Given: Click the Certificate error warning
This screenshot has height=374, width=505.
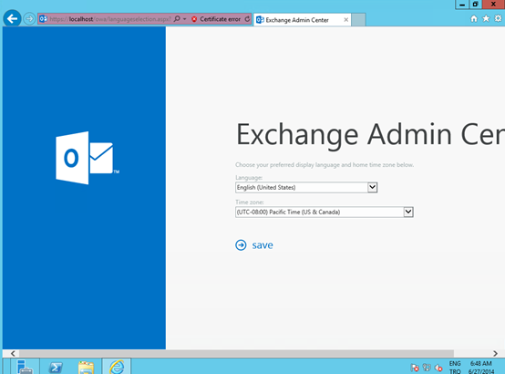Looking at the screenshot, I should [216, 19].
